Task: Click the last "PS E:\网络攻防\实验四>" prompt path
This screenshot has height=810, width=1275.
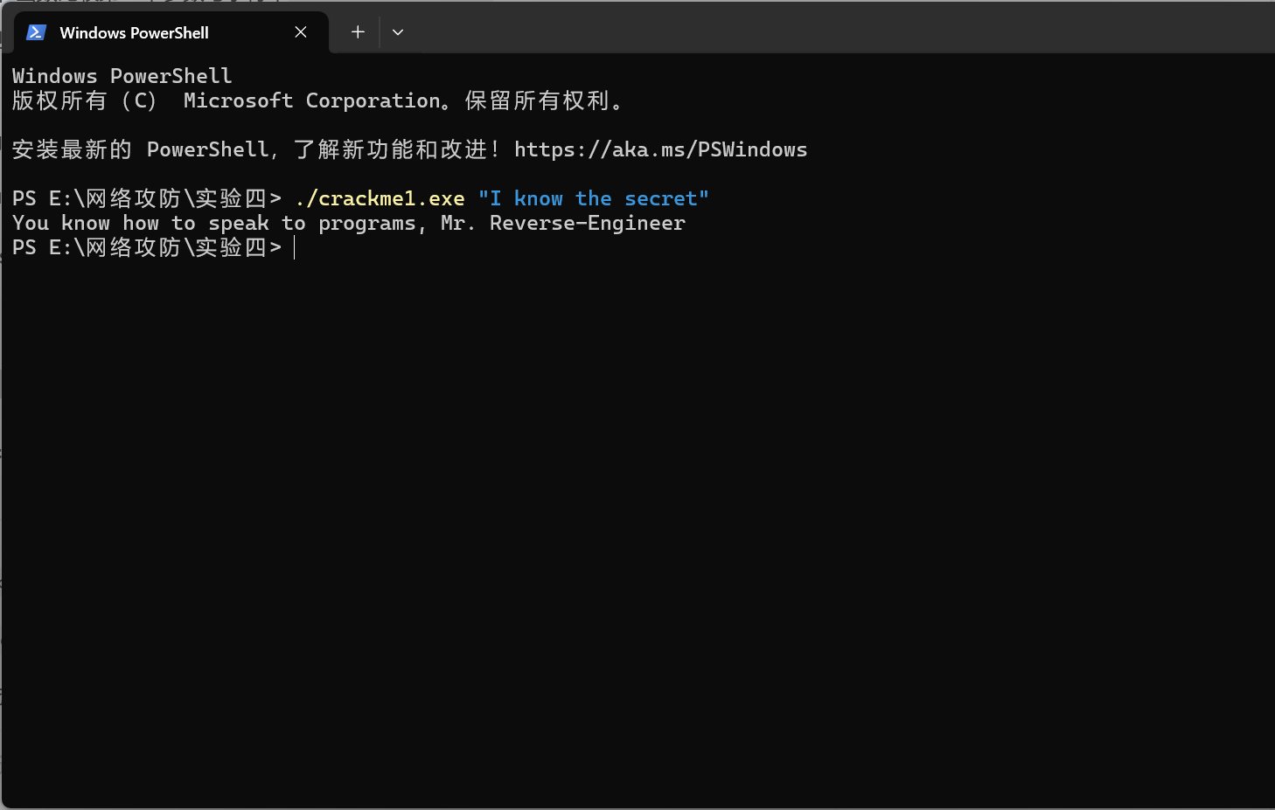Action: [x=147, y=247]
